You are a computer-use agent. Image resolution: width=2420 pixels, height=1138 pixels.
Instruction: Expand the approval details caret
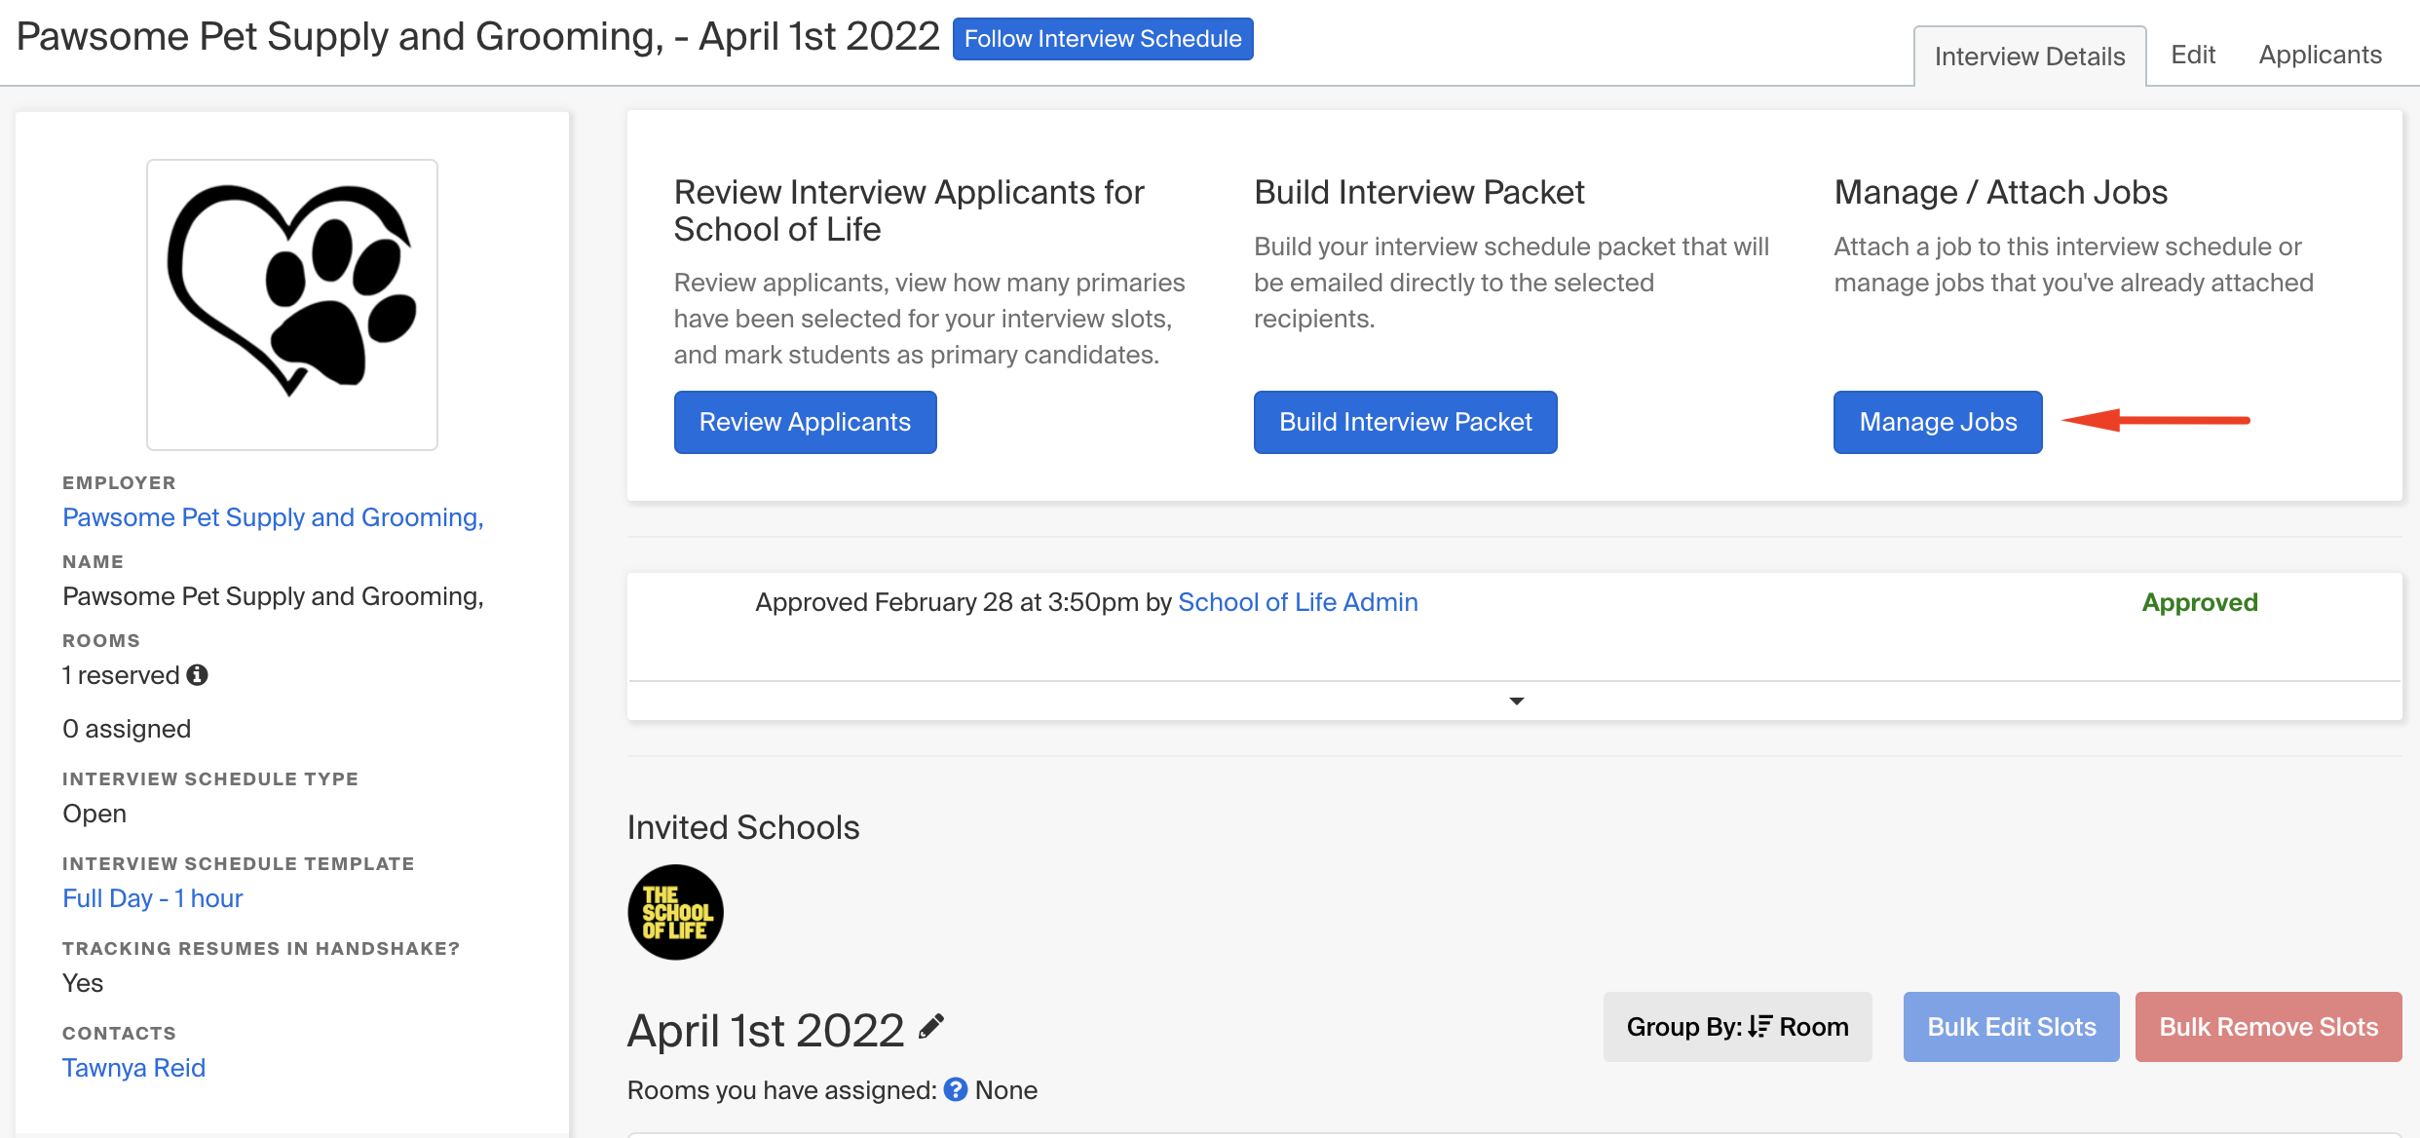(1516, 702)
